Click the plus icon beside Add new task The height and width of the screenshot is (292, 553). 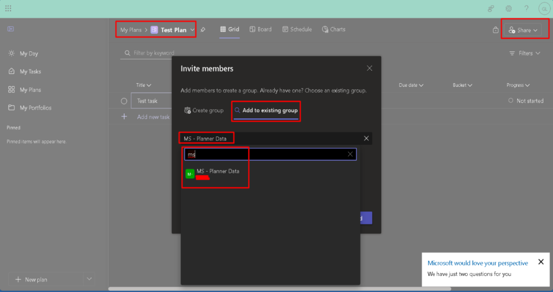click(124, 117)
